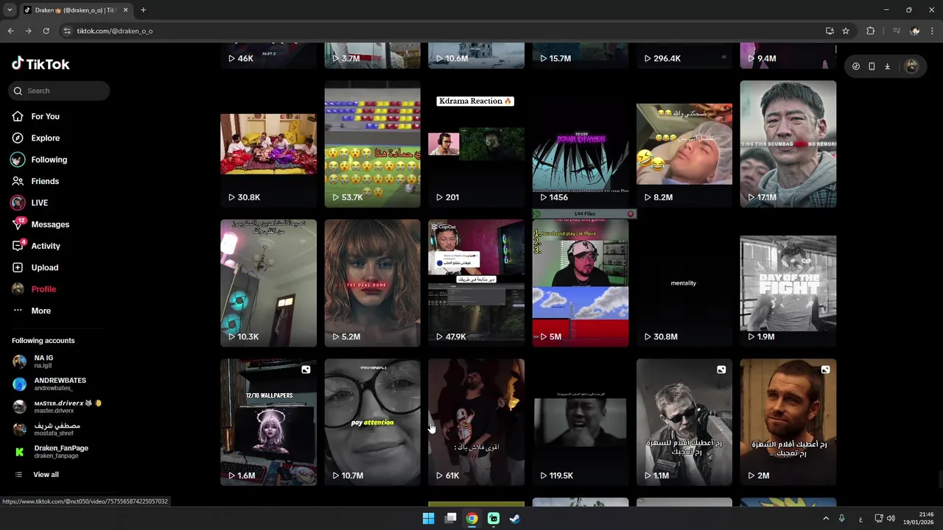Open the video with 8.2M views
The image size is (943, 530).
[x=684, y=144]
